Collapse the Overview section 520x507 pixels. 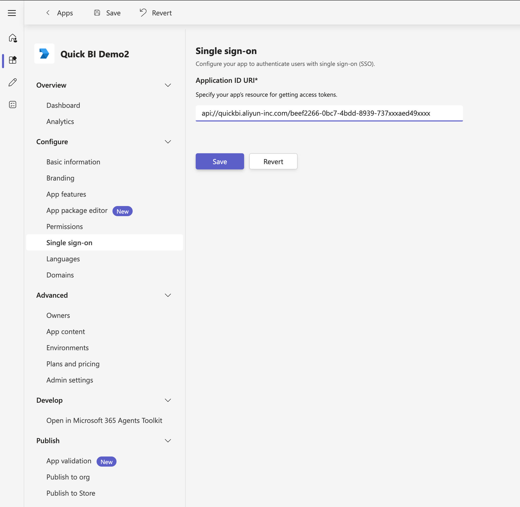167,85
